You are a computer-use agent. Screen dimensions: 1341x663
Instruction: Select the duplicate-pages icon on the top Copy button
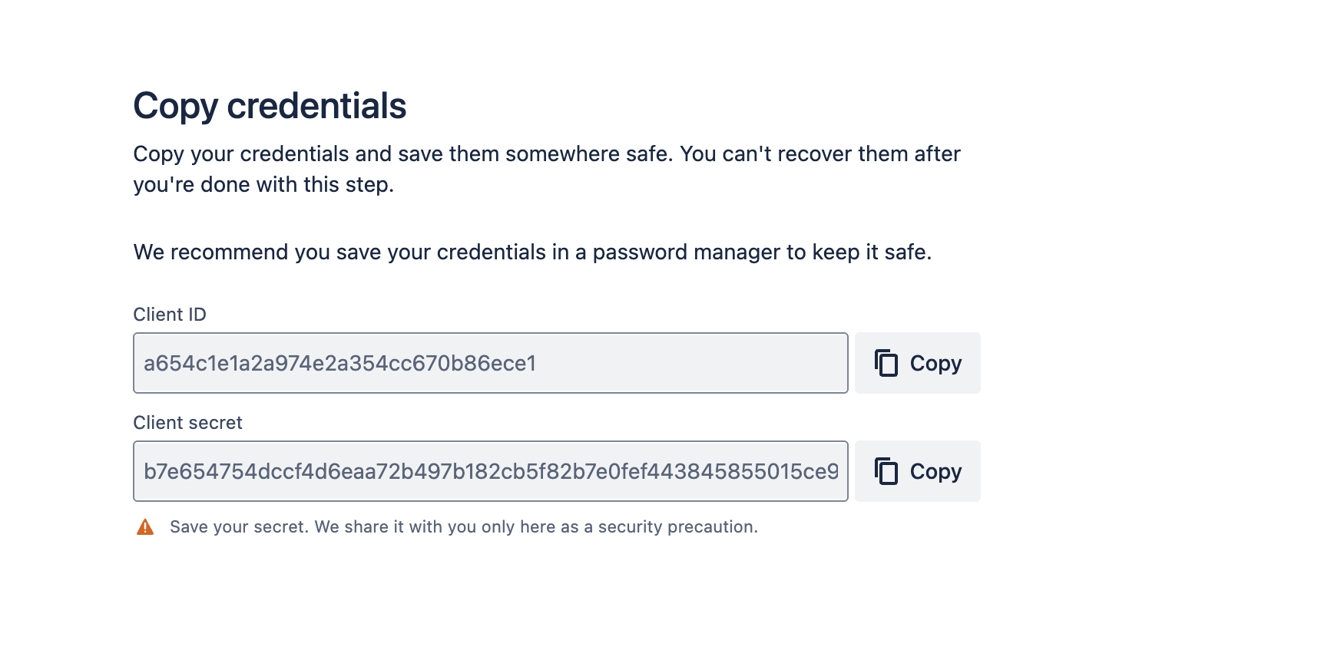[888, 363]
